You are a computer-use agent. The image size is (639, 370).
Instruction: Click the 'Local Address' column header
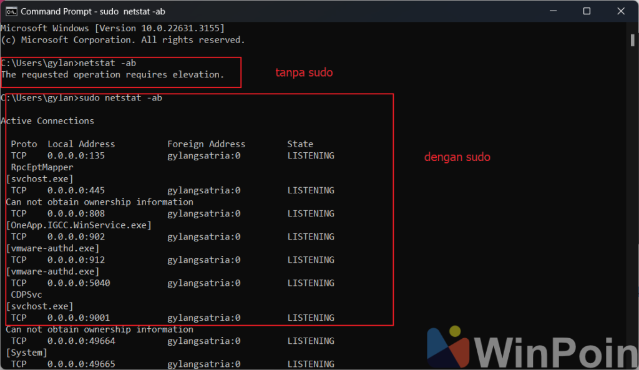[x=81, y=144]
